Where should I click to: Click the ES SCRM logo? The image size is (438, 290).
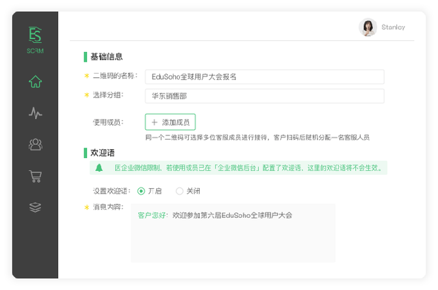(x=35, y=39)
